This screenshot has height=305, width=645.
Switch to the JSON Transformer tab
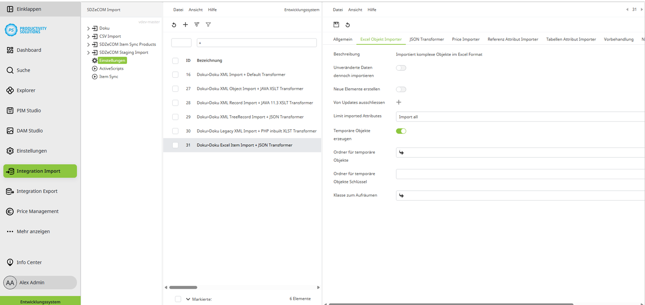[427, 39]
